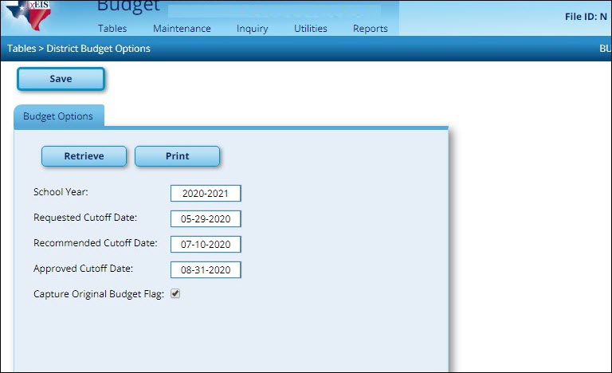Click the School Year label text
The width and height of the screenshot is (612, 373).
(61, 192)
